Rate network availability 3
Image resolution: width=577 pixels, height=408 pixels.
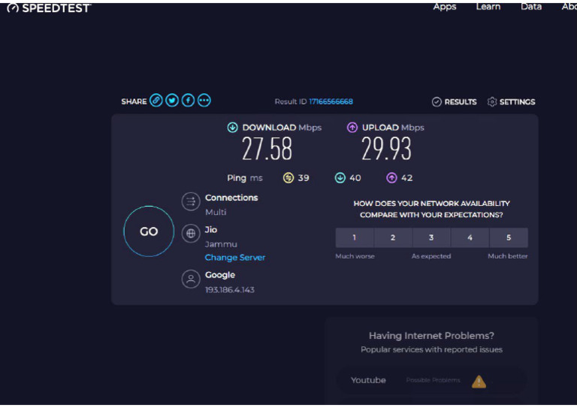[431, 237]
